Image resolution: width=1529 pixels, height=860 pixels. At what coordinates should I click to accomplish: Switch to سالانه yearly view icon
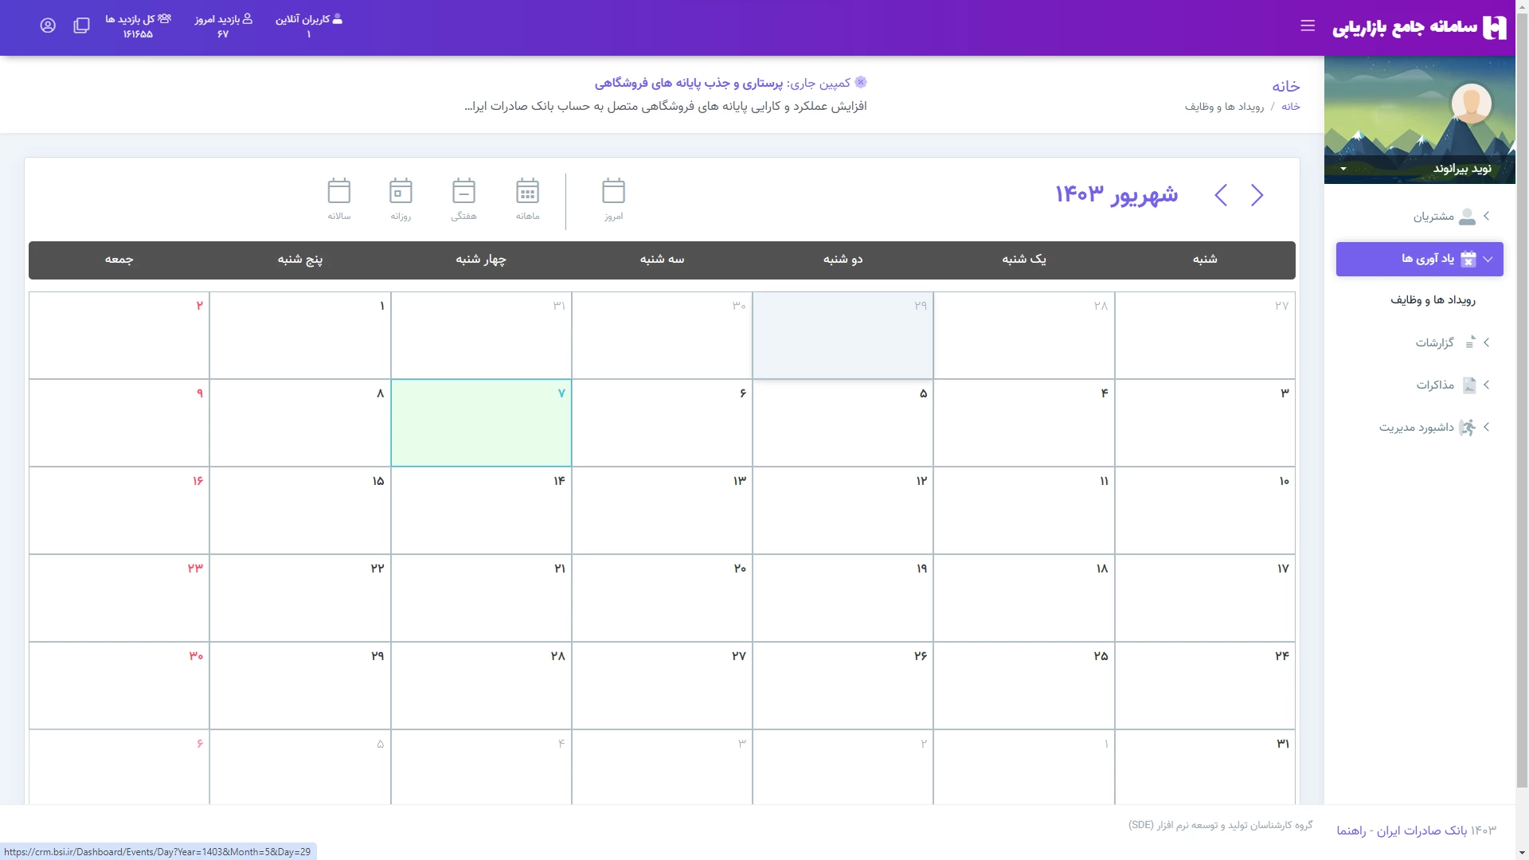pyautogui.click(x=339, y=191)
